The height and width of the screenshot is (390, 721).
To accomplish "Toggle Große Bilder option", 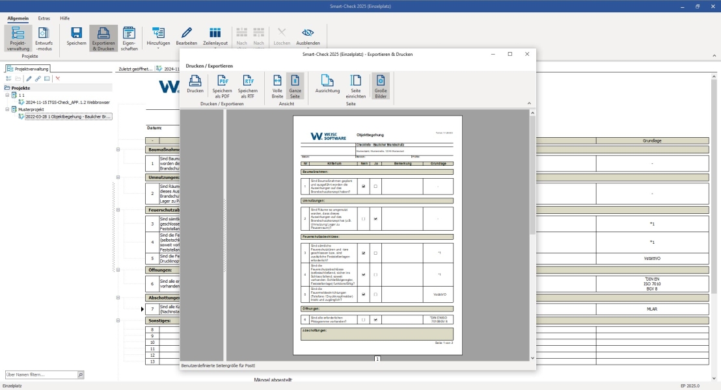I will (380, 86).
